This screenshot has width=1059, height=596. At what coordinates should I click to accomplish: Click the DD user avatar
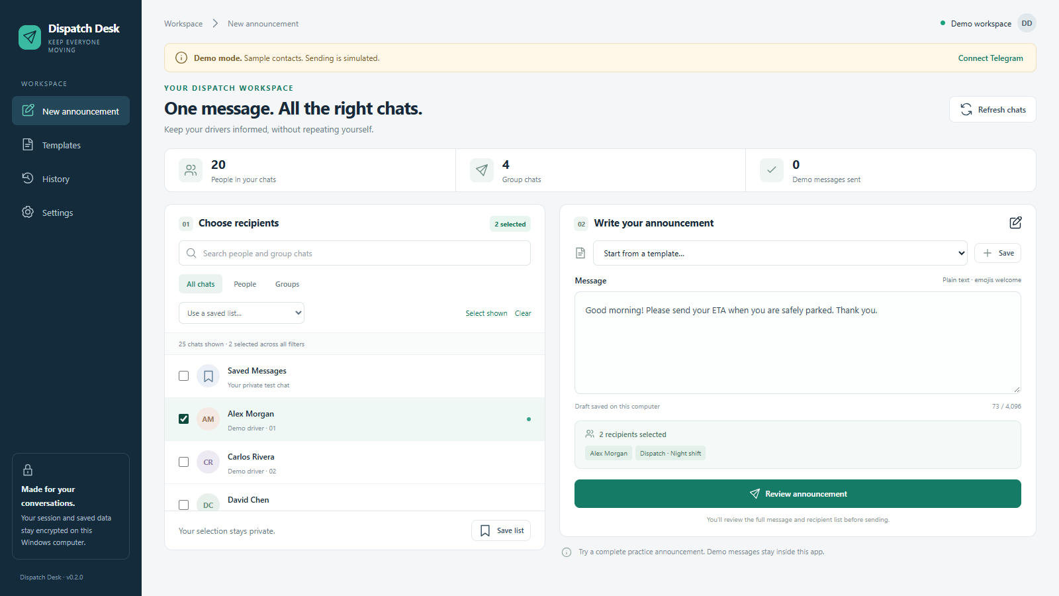coord(1027,23)
